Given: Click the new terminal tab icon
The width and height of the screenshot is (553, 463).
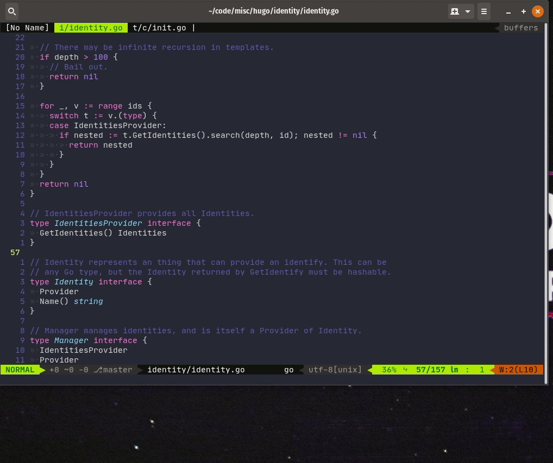Looking at the screenshot, I should (x=455, y=11).
